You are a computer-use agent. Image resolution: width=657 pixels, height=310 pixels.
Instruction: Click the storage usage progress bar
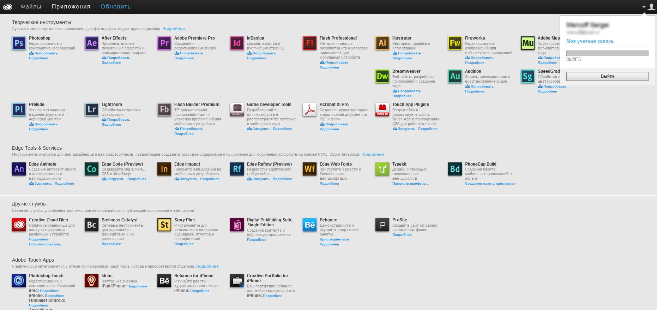click(607, 53)
